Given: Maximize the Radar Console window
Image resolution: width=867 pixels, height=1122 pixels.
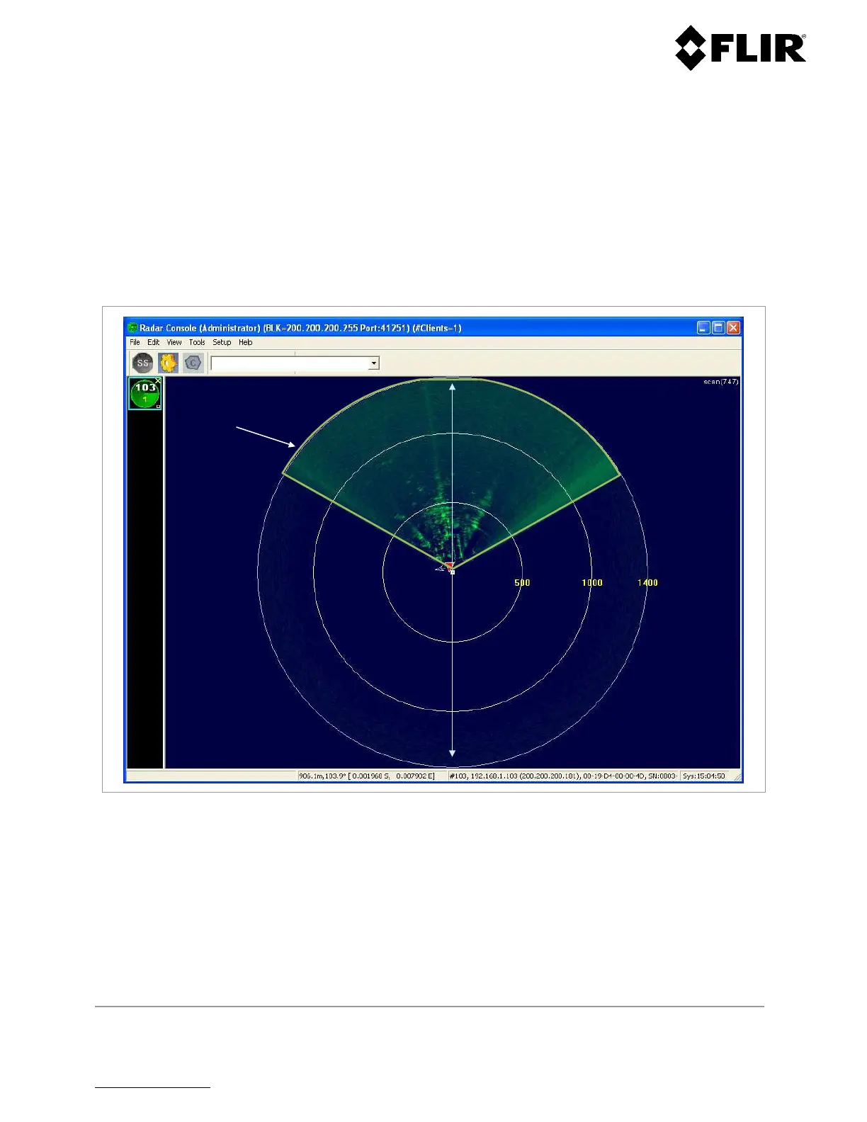Looking at the screenshot, I should 718,327.
